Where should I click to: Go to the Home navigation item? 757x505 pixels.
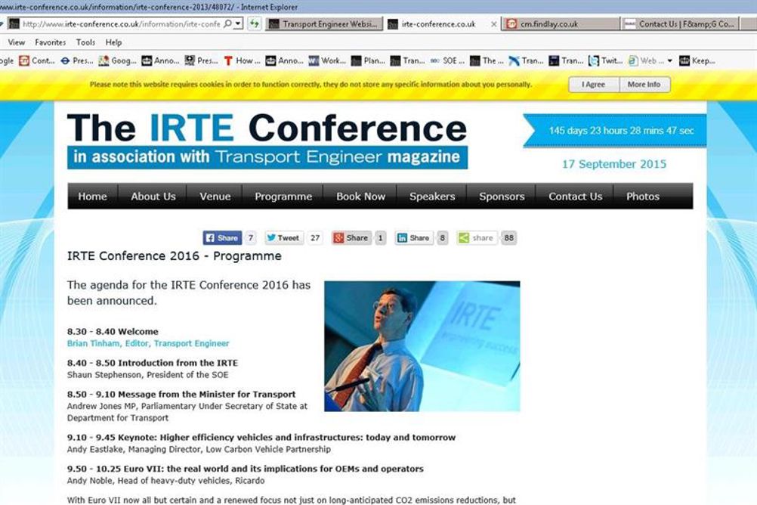93,197
